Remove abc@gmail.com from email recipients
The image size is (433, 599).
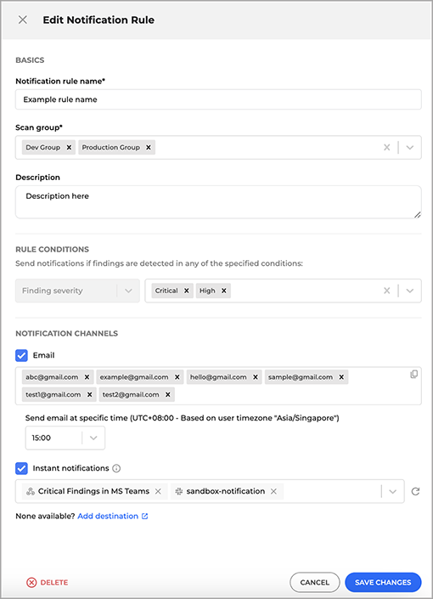[x=87, y=377]
